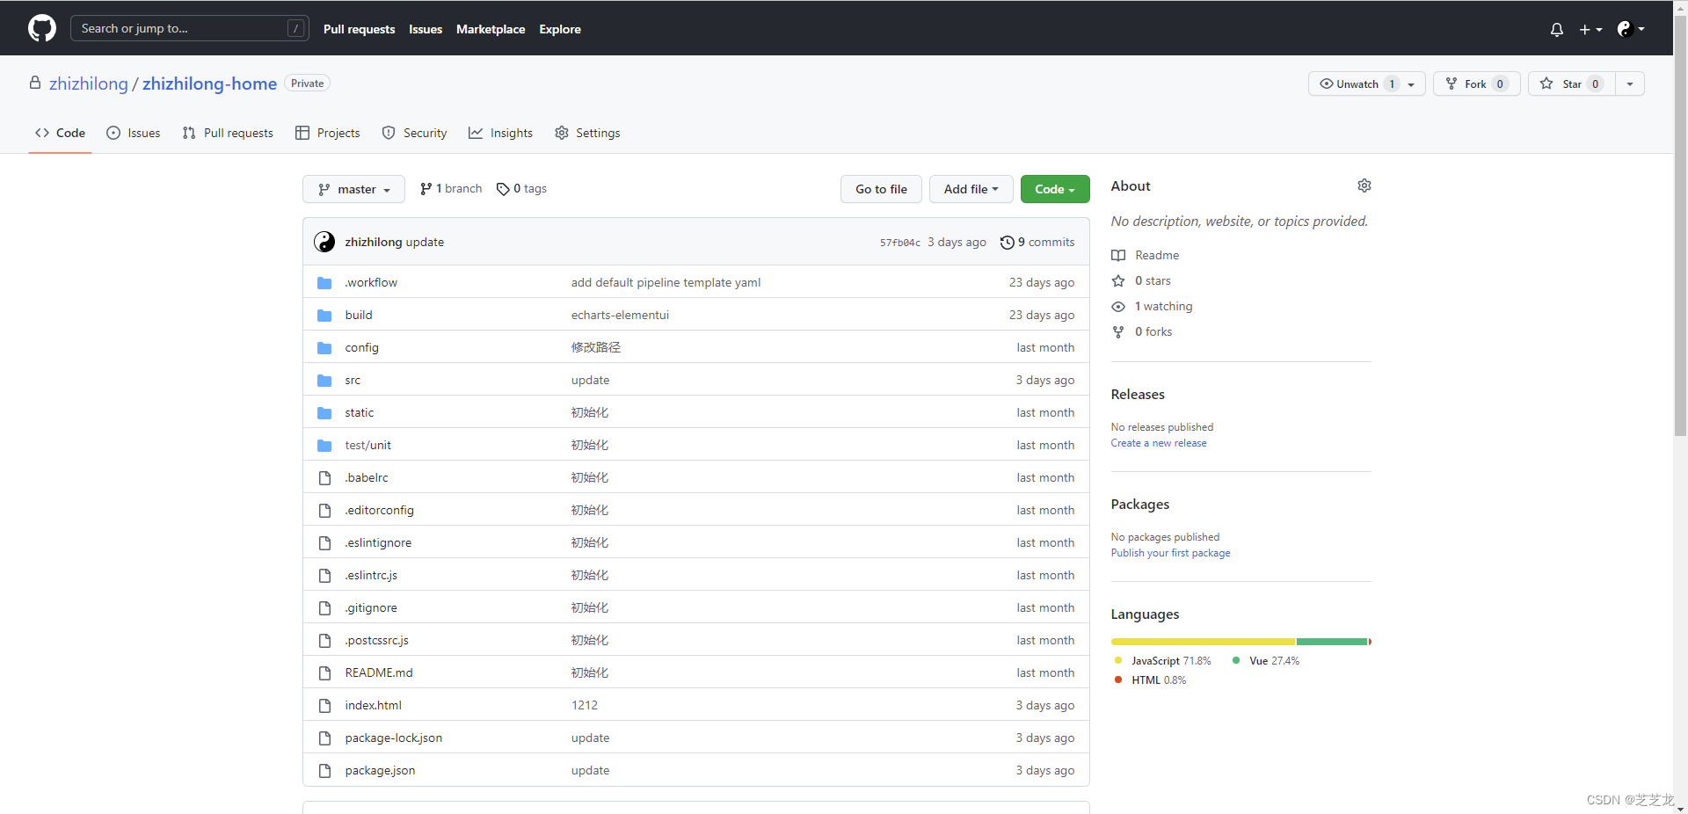This screenshot has height=814, width=1688.
Task: Open the zhizhilong-home repository link
Action: click(x=209, y=84)
